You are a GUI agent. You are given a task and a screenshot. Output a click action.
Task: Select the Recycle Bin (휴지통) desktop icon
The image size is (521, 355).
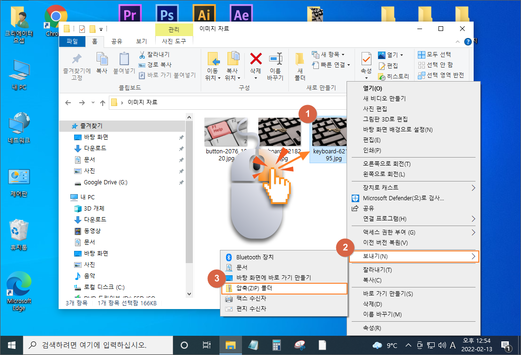19,234
